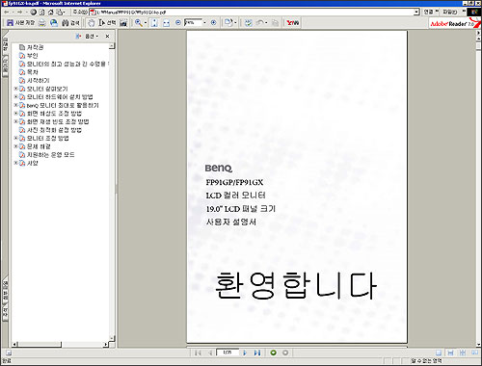The width and height of the screenshot is (482, 366).
Task: Open the rotate view dropdown arrow
Action: 235,23
